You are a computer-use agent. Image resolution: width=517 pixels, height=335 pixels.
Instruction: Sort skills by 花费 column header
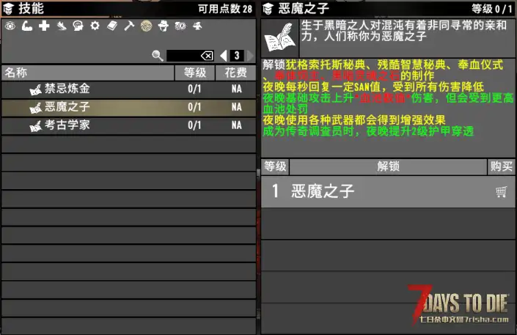235,73
